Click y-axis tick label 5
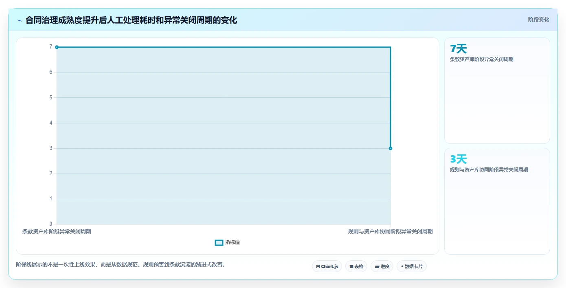The height and width of the screenshot is (288, 566). pos(51,98)
